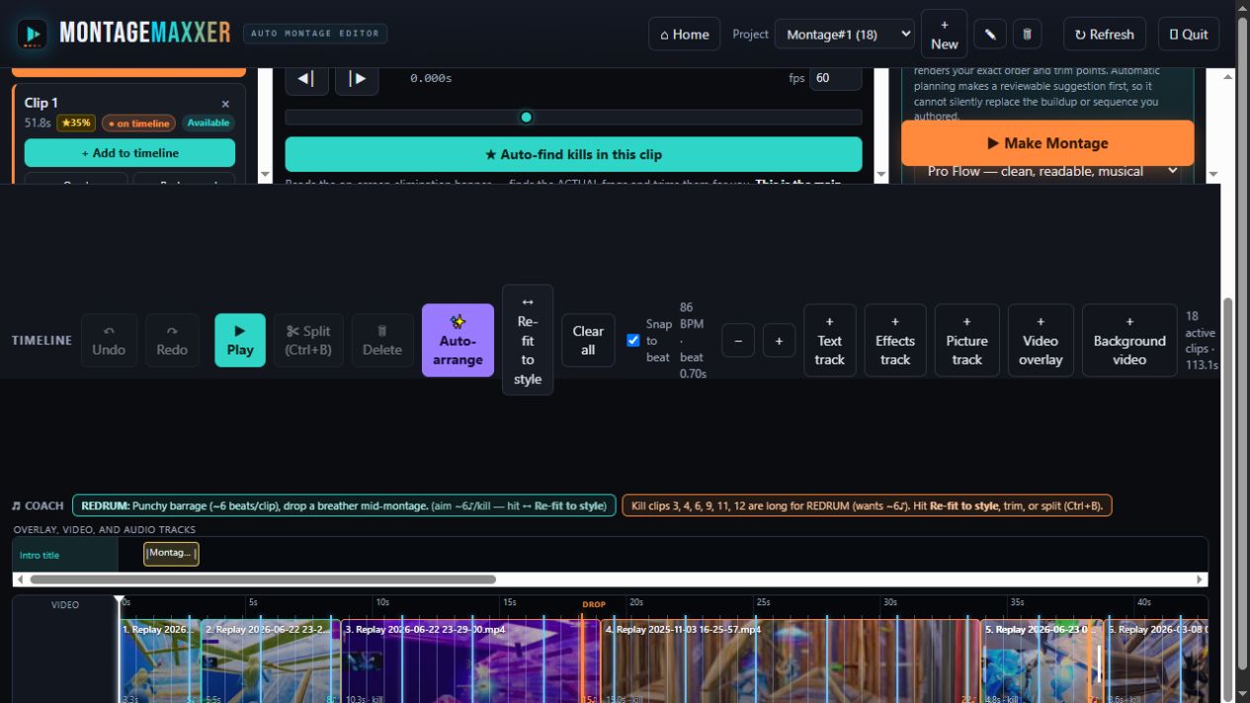
Task: Click the DROP marker on timeline ruler
Action: [x=594, y=604]
